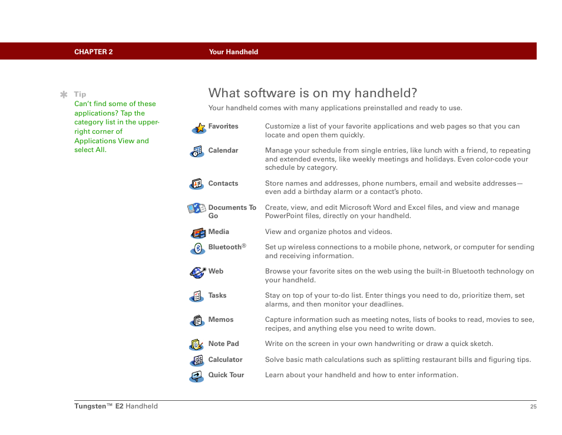Click description "Stay on top of your to-do list"
562x435 pixels.
tap(395, 300)
